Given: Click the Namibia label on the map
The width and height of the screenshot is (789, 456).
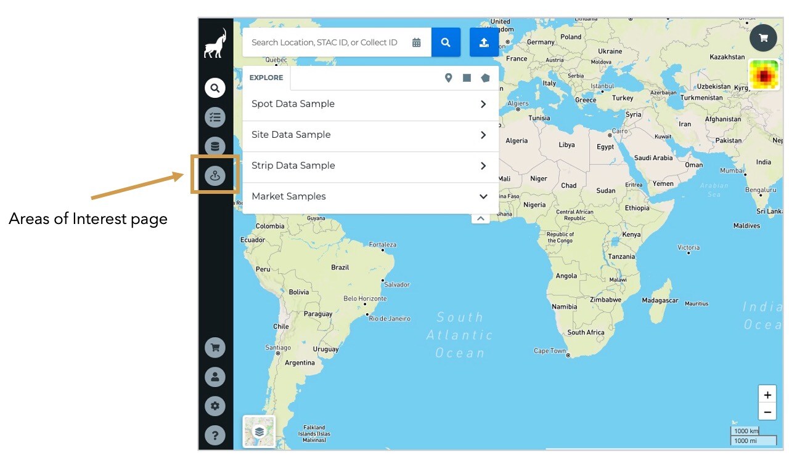Looking at the screenshot, I should point(565,306).
